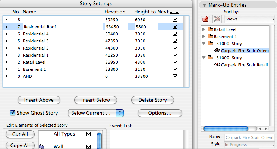Image resolution: width=277 pixels, height=149 pixels.
Task: Click the delete mark-up entry icon
Action: (x=216, y=19)
